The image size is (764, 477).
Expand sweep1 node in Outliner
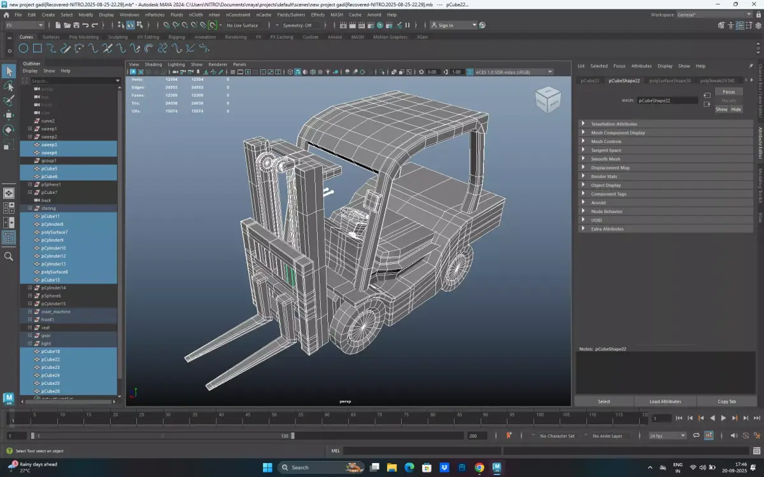(x=30, y=128)
